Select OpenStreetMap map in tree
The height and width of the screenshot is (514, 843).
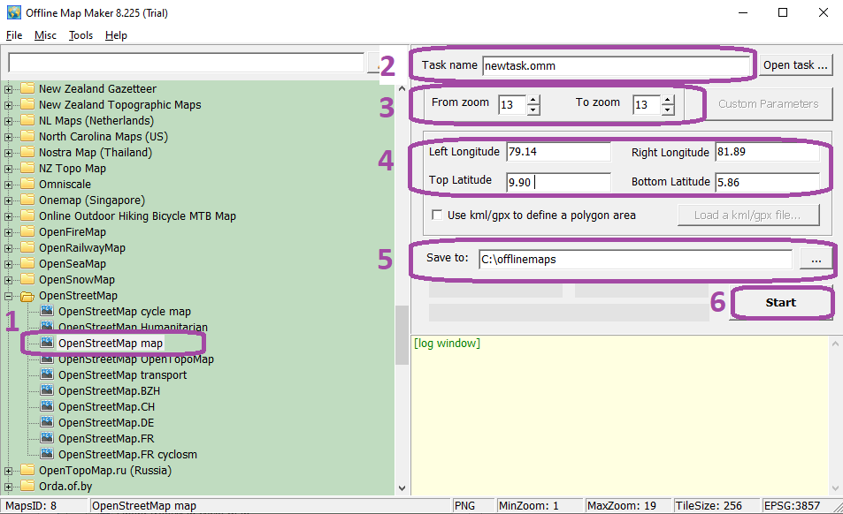click(x=111, y=343)
